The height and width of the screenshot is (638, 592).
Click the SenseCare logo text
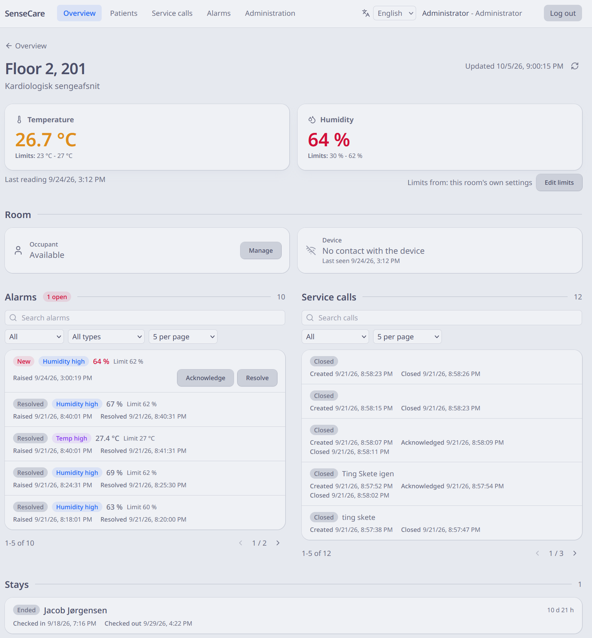coord(25,13)
